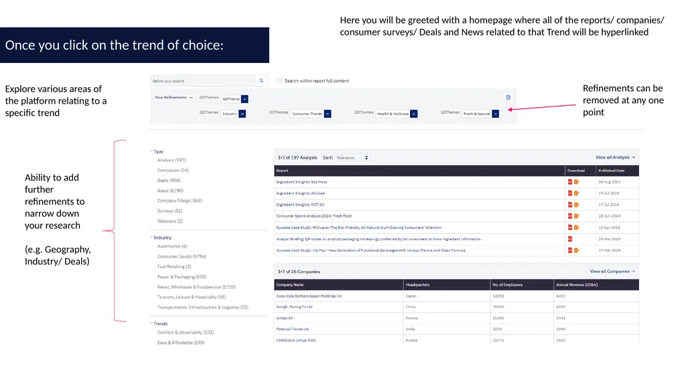686x385 pixels.
Task: Remove the Health & Wellness refinement tag
Action: pyautogui.click(x=413, y=114)
